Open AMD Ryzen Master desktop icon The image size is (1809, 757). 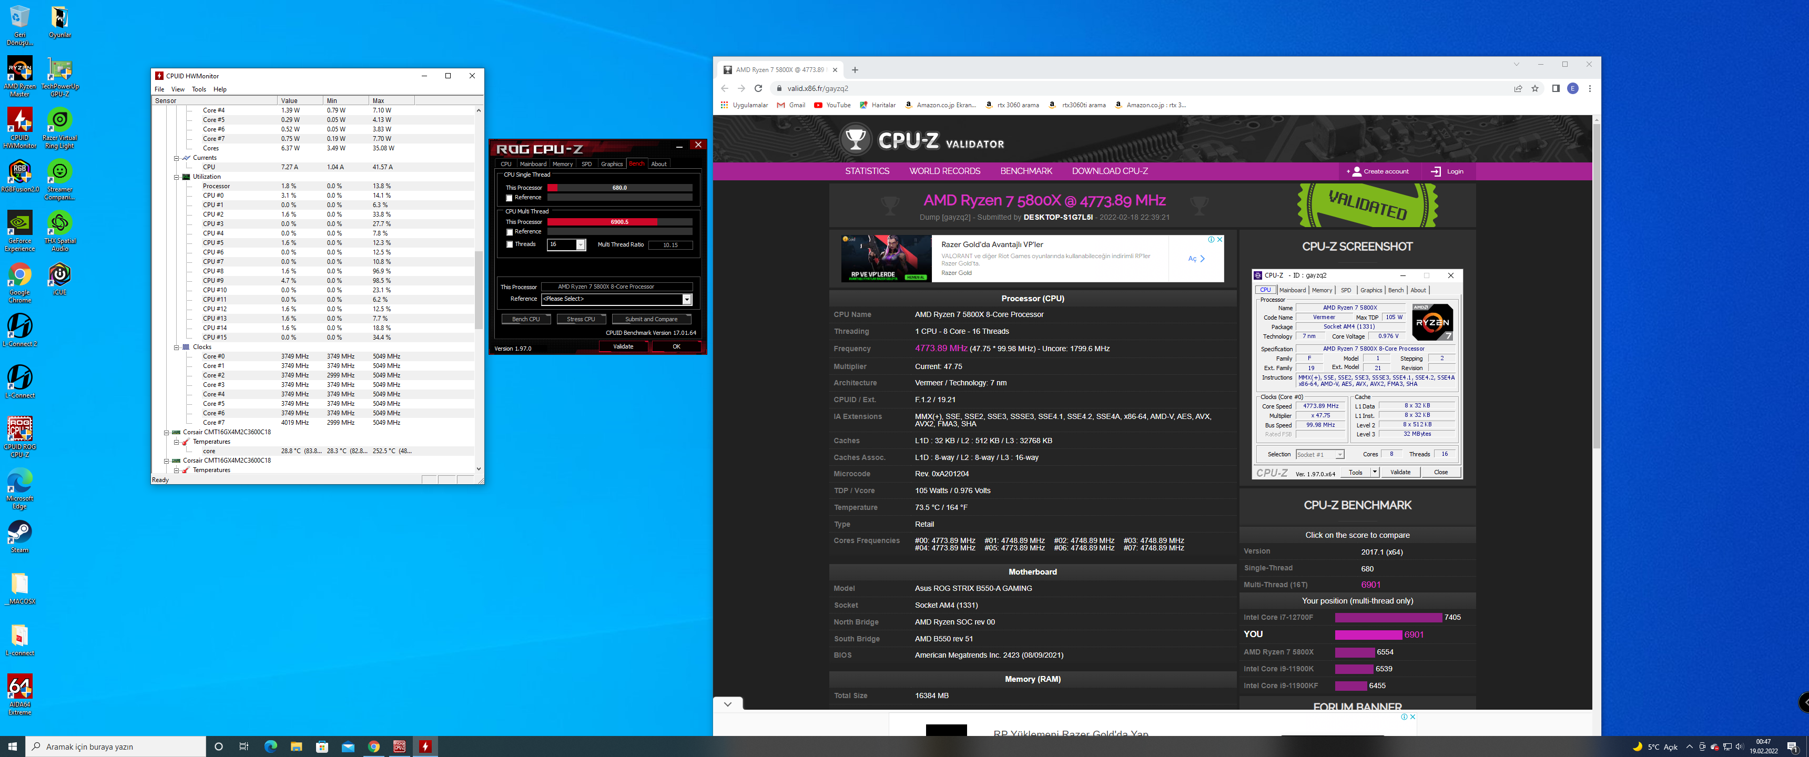[19, 76]
